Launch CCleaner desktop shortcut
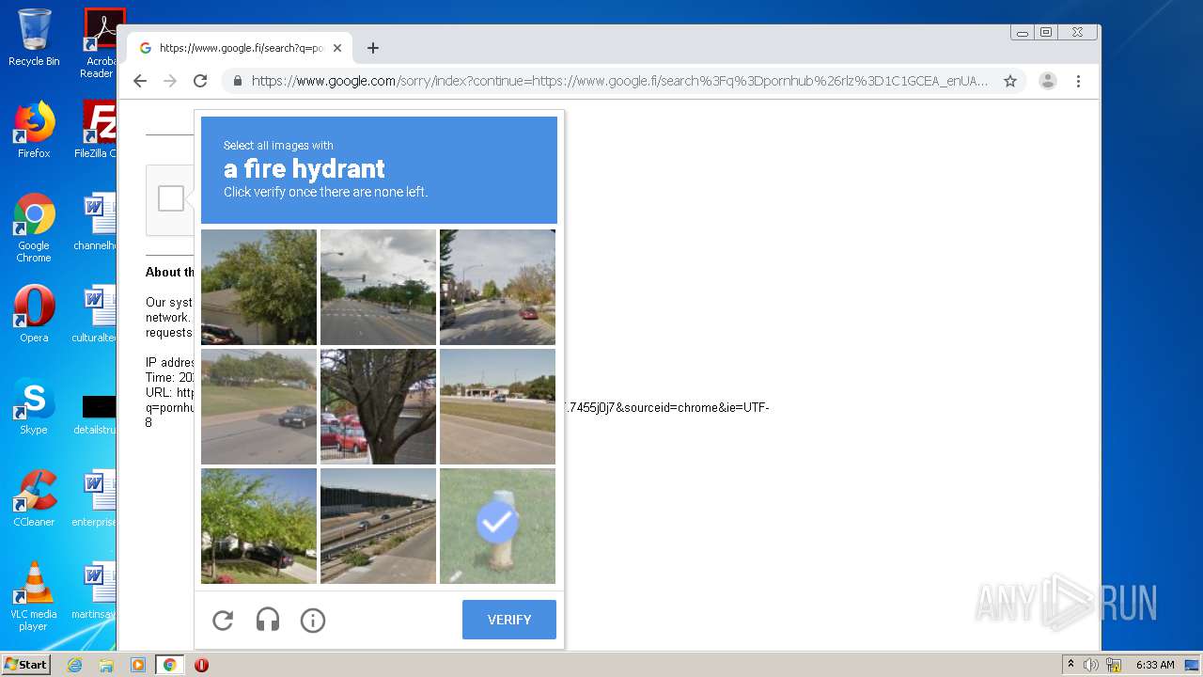 point(34,498)
